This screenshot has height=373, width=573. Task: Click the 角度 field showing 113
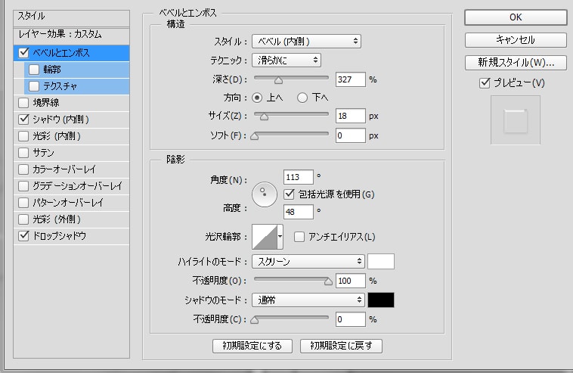pos(298,177)
